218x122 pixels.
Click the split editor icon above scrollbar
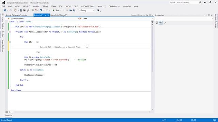(x=152, y=22)
